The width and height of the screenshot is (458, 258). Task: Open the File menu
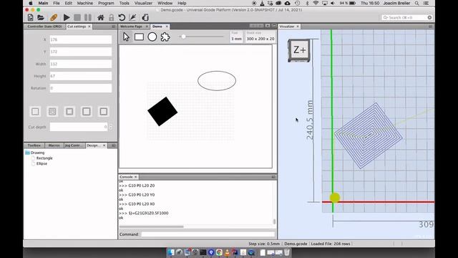(57, 3)
